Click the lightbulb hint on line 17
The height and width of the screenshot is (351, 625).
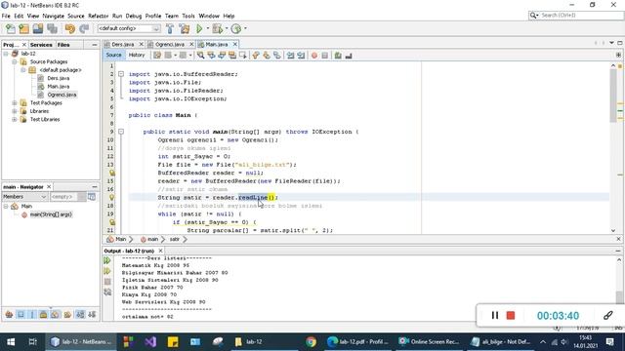click(112, 197)
